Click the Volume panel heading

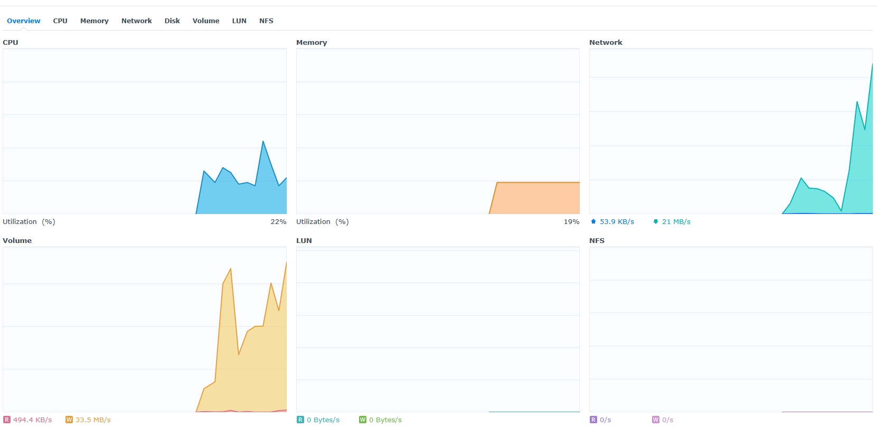pos(17,241)
